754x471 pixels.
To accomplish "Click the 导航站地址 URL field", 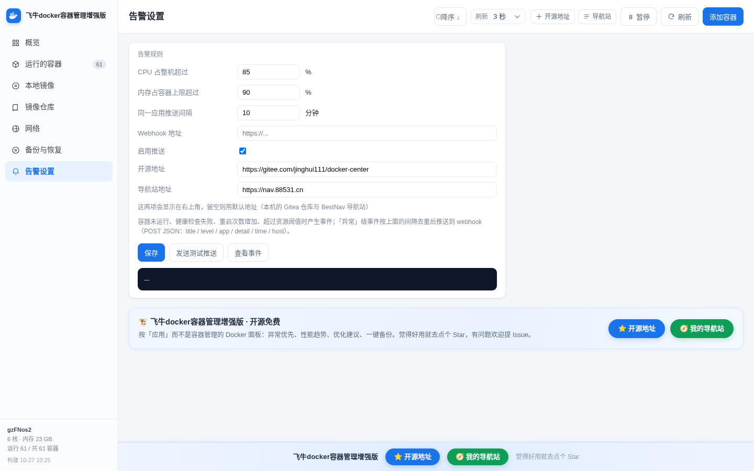I will tap(367, 190).
